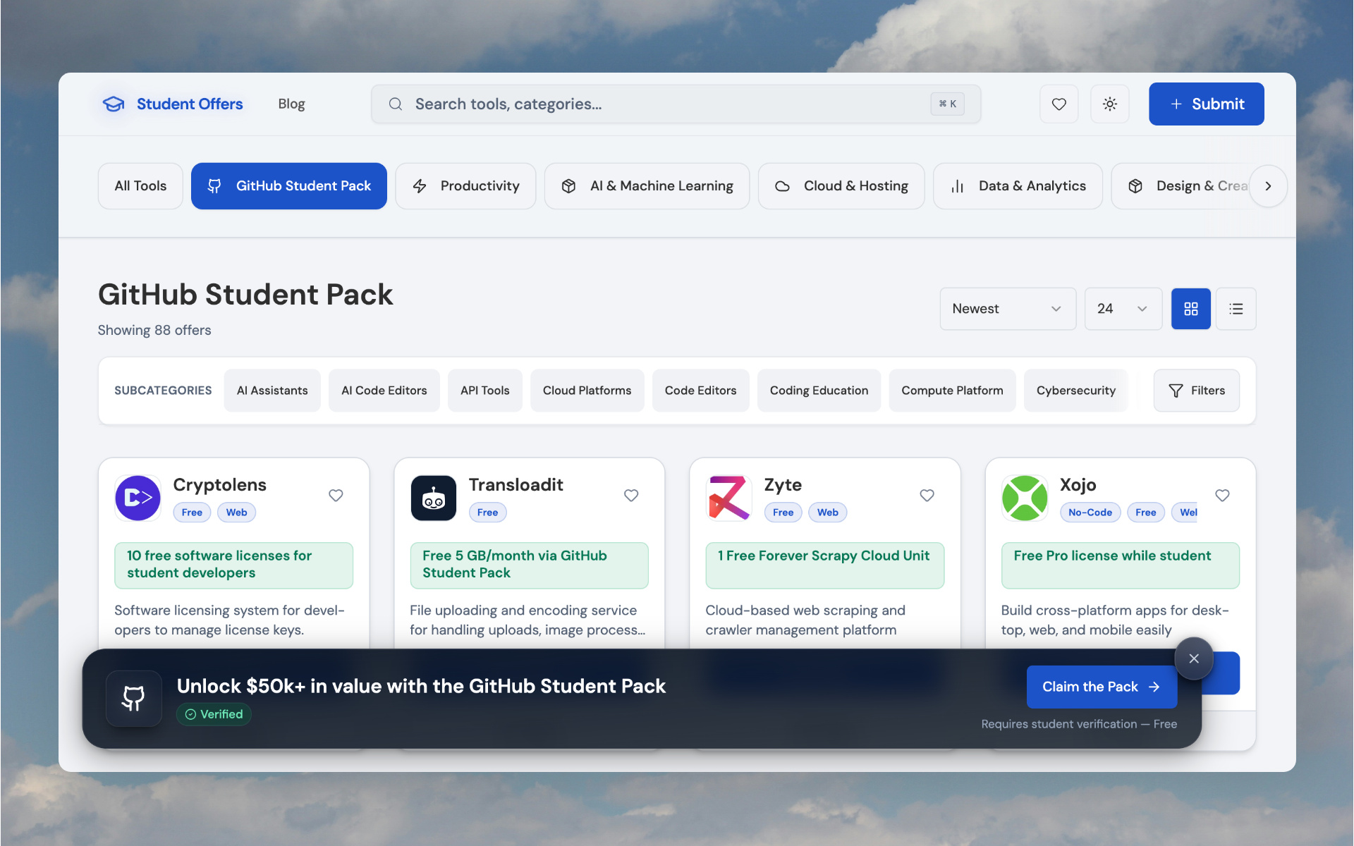Image resolution: width=1354 pixels, height=846 pixels.
Task: Filter by Code Editors subcategory
Action: pyautogui.click(x=700, y=391)
